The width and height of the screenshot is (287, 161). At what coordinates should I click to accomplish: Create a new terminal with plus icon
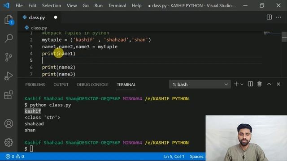tap(236, 84)
